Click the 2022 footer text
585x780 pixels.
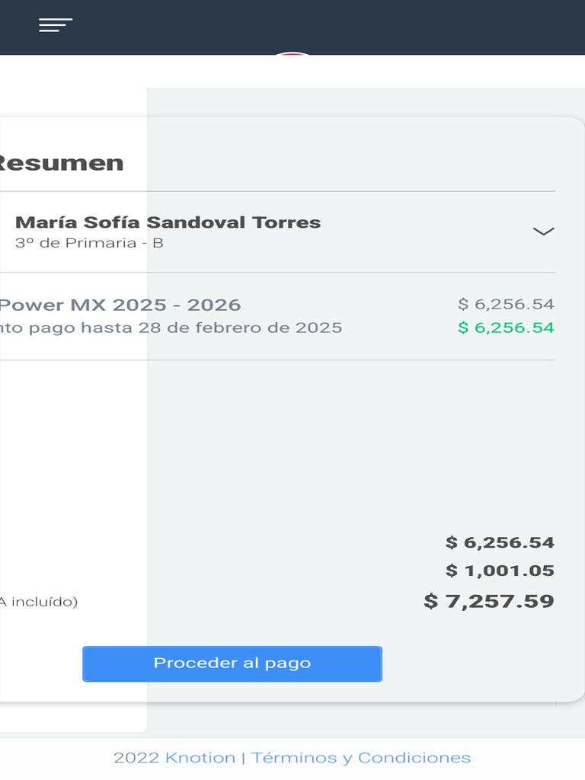(137, 758)
